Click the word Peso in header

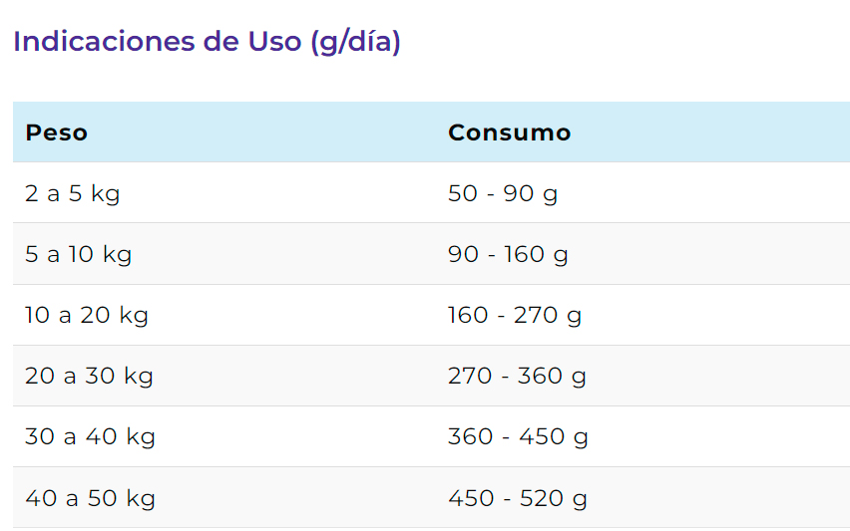point(57,133)
